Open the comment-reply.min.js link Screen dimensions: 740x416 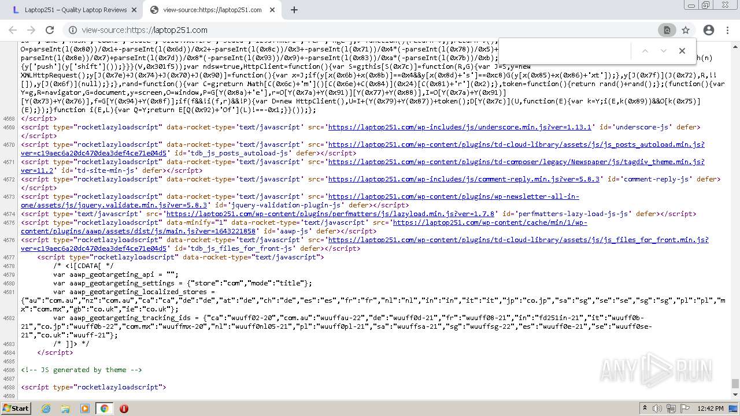(464, 179)
